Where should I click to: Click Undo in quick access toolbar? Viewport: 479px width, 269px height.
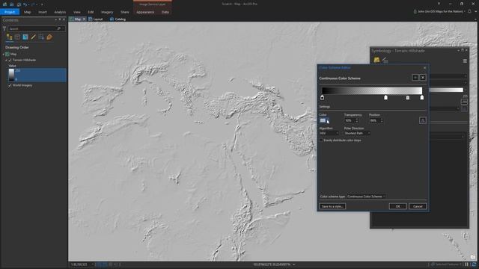click(25, 4)
